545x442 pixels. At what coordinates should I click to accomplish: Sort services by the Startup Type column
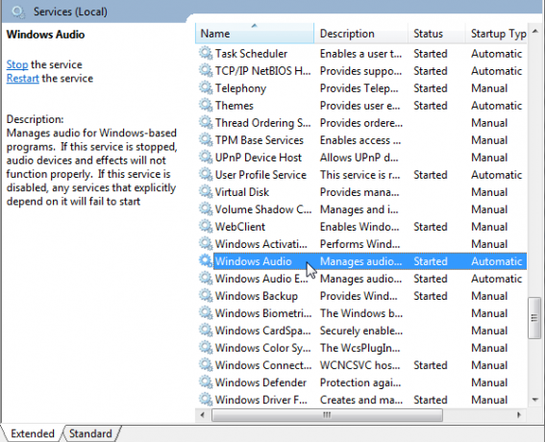coord(496,34)
